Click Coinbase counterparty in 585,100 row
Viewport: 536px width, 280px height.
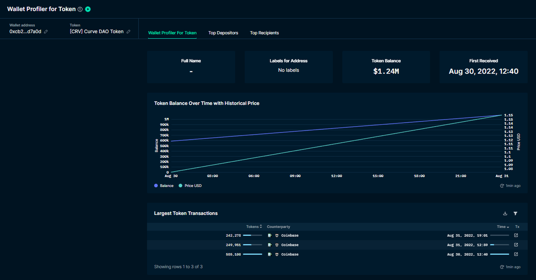(x=290, y=254)
